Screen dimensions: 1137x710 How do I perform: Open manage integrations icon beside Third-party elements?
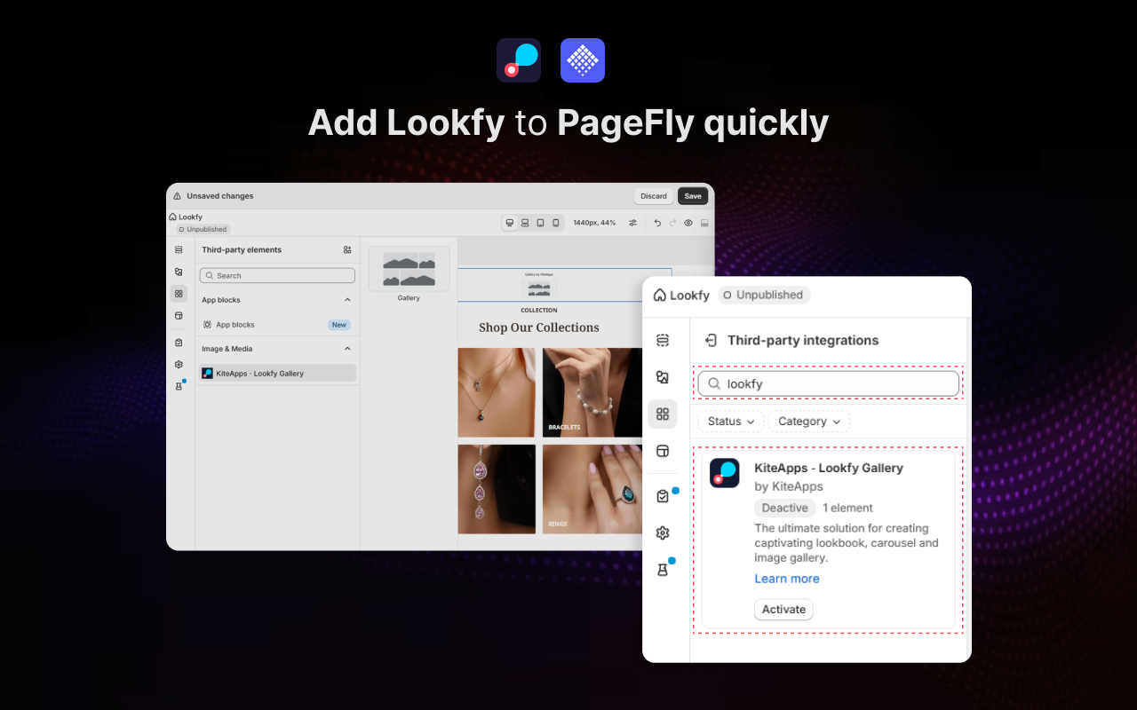pos(347,250)
